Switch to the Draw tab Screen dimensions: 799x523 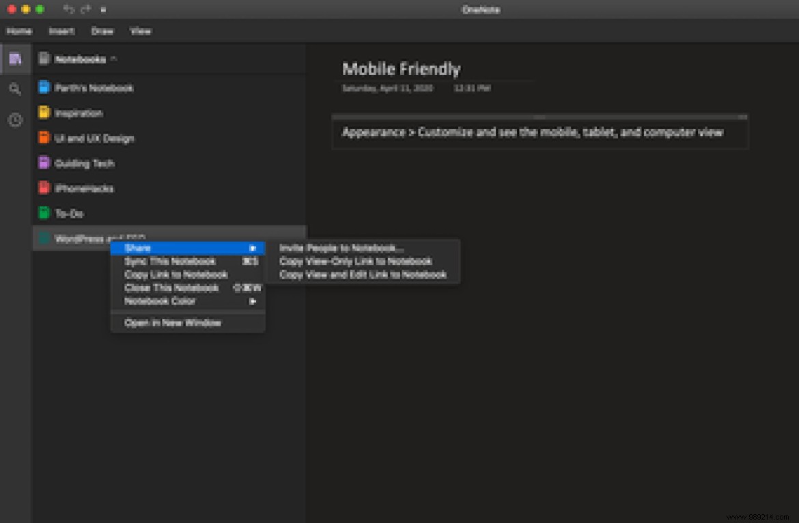(101, 31)
